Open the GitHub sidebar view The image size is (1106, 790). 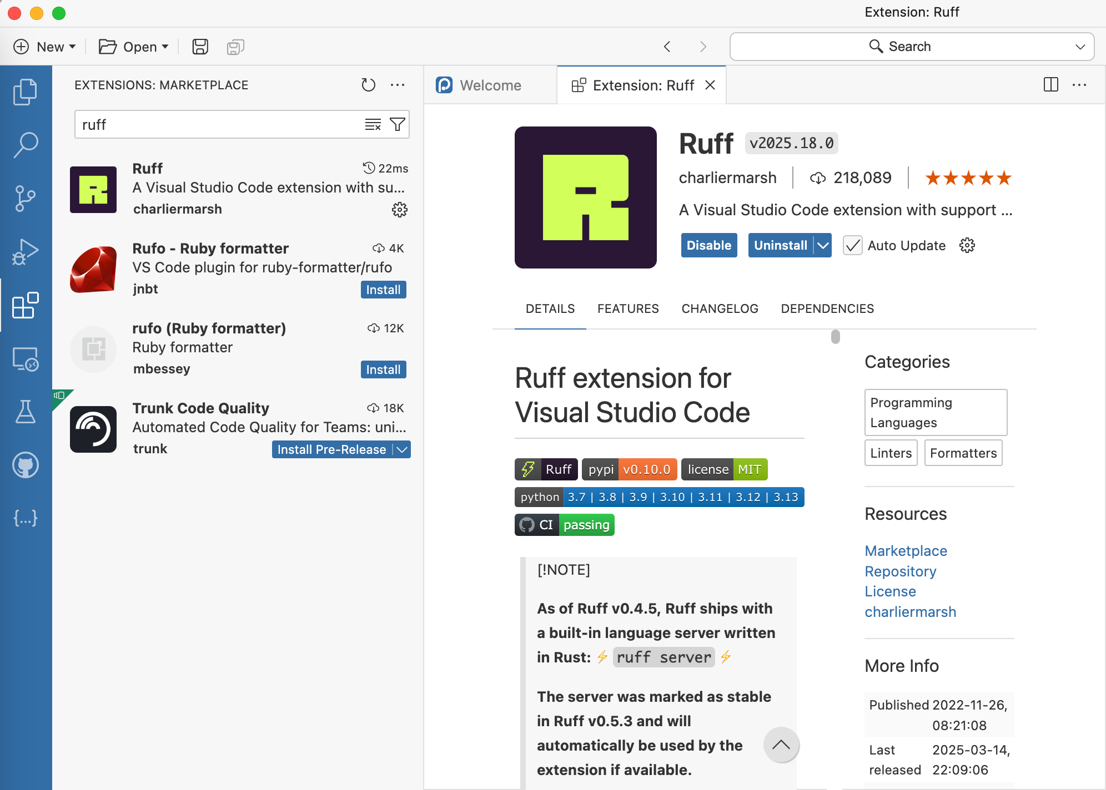(x=26, y=465)
